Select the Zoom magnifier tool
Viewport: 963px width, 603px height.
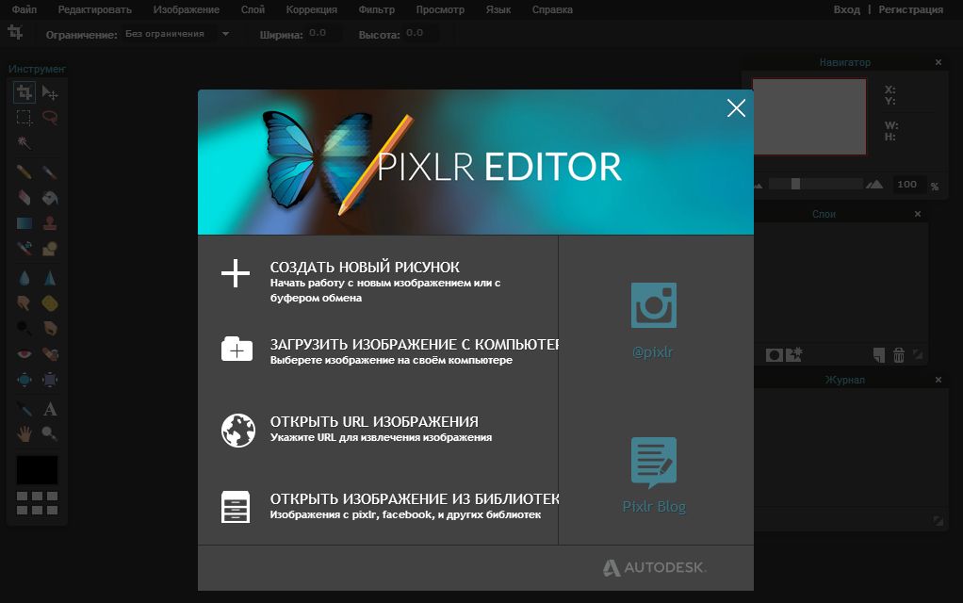[50, 433]
